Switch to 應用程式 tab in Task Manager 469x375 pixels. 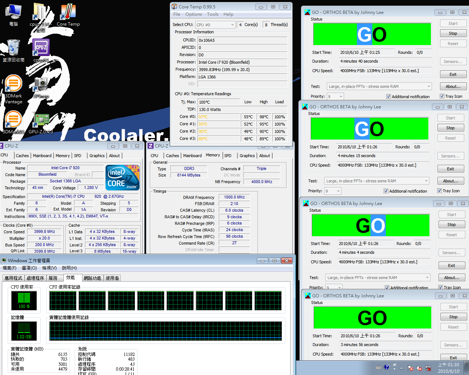point(14,278)
